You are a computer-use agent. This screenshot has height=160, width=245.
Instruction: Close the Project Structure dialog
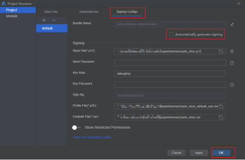click(x=239, y=4)
